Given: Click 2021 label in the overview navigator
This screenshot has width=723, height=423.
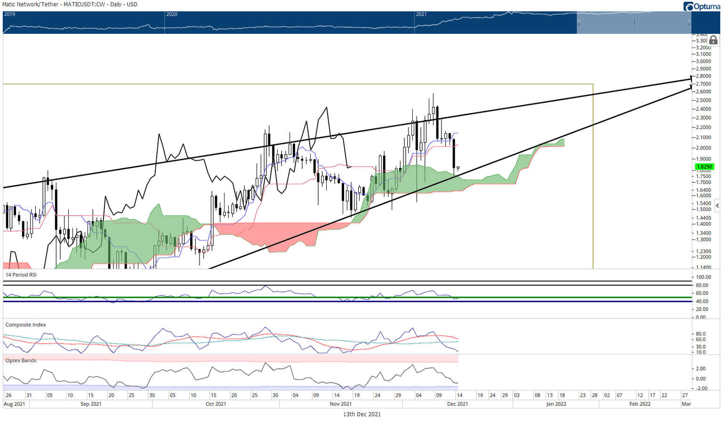Looking at the screenshot, I should (x=421, y=14).
